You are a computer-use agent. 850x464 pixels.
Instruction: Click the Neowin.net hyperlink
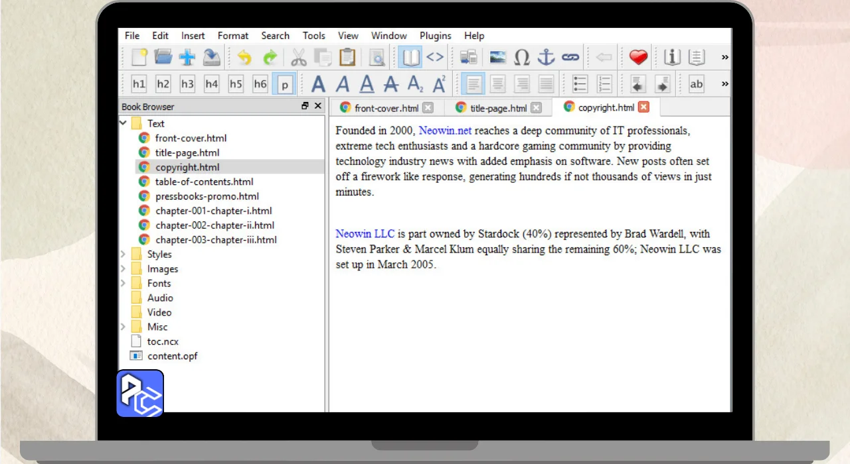pos(445,131)
